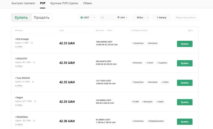Open the USDT coin dropdown
This screenshot has height=129, width=213.
88,17
